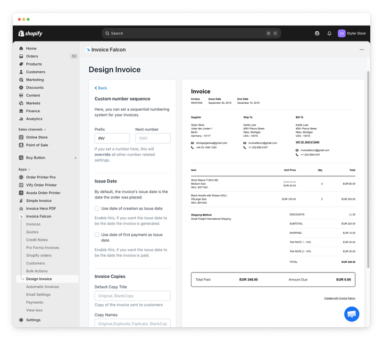Click the Content icon in sidebar
Image resolution: width=383 pixels, height=340 pixels.
[x=21, y=95]
